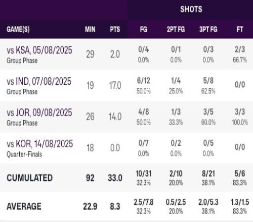Click the GAME(S) column header

coord(18,29)
